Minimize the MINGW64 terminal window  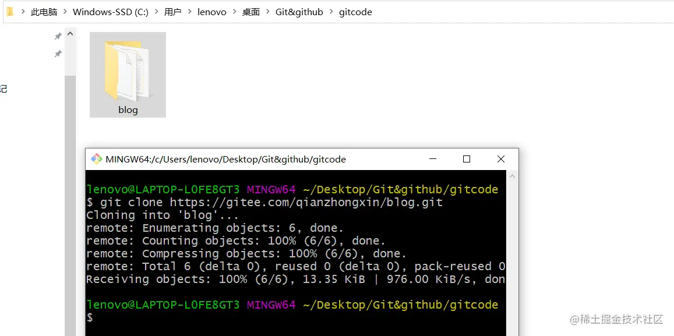pyautogui.click(x=433, y=159)
